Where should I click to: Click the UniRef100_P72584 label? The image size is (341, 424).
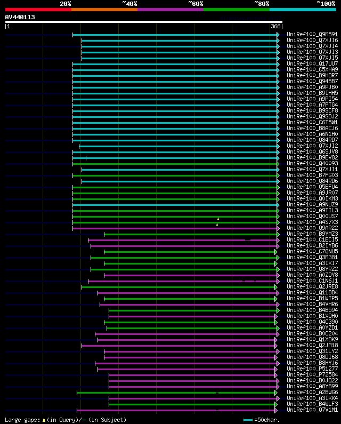pyautogui.click(x=312, y=374)
